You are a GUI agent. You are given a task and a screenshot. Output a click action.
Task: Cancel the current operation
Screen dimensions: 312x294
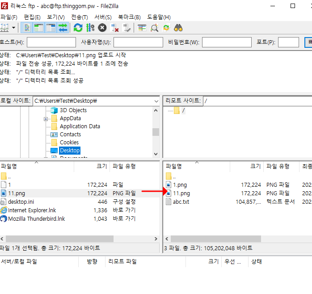102,28
